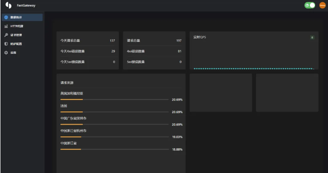
Task: Click the FastGateway title text
Action: 26,5
